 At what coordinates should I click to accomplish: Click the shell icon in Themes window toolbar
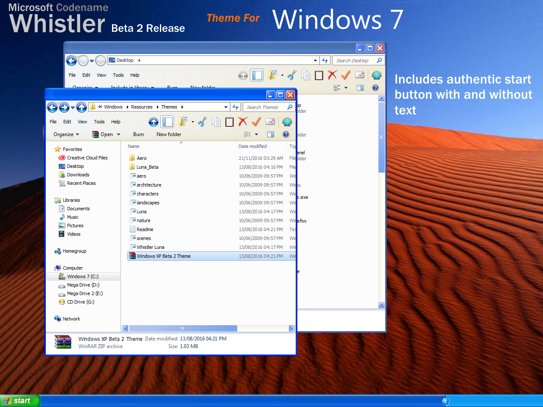coord(287,122)
